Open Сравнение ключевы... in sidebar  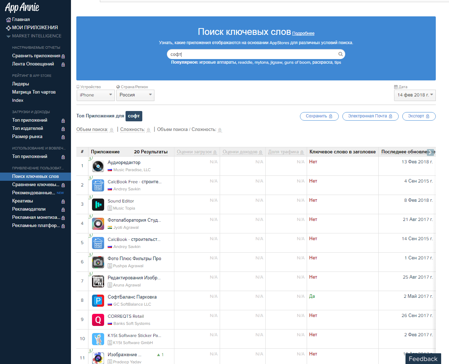point(36,185)
